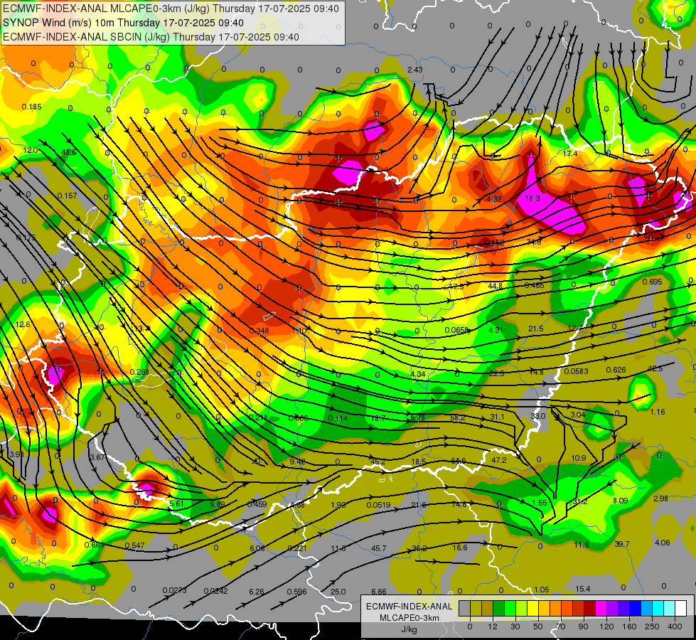Click the map value 74.6

point(459,505)
